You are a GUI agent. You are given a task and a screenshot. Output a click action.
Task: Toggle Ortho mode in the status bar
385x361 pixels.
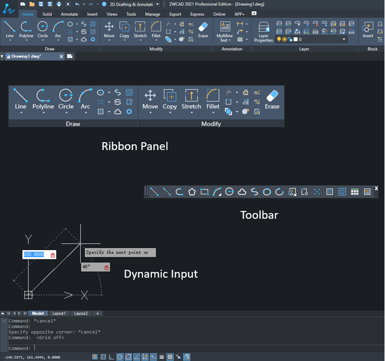[111, 357]
